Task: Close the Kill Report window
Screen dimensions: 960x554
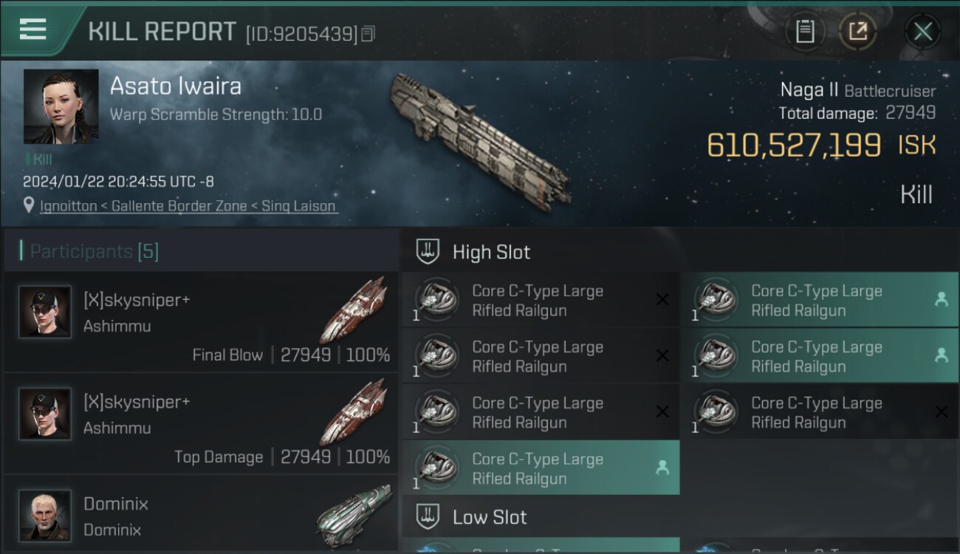Action: coord(922,32)
